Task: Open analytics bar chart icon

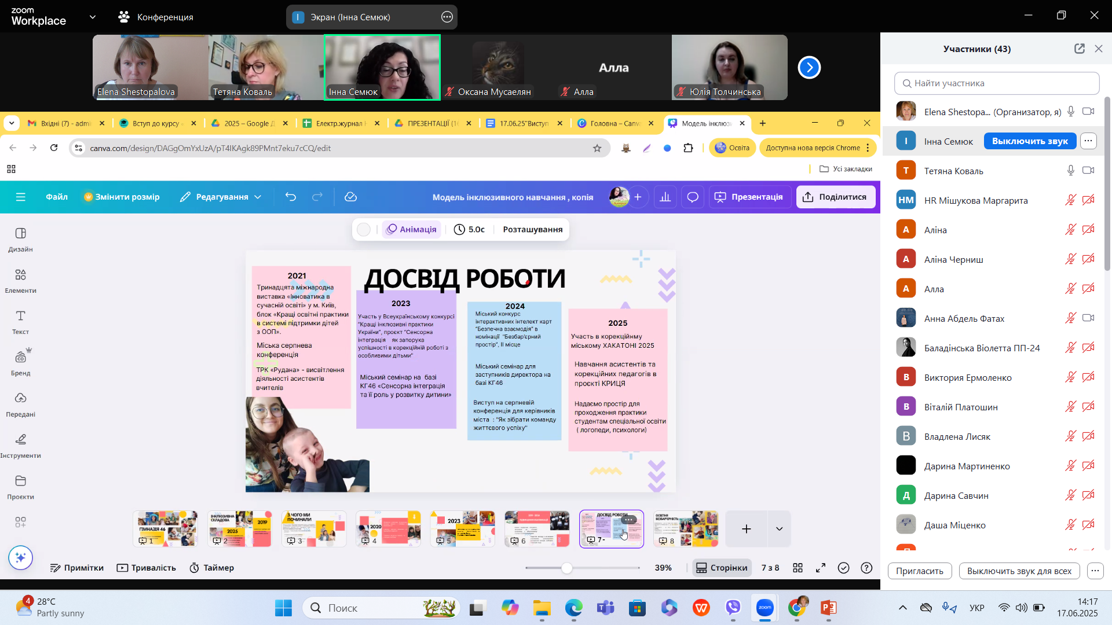Action: point(665,197)
